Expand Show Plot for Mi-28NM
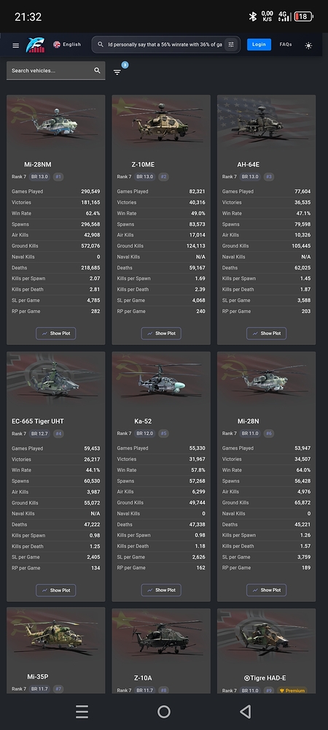328x730 pixels. pyautogui.click(x=55, y=334)
